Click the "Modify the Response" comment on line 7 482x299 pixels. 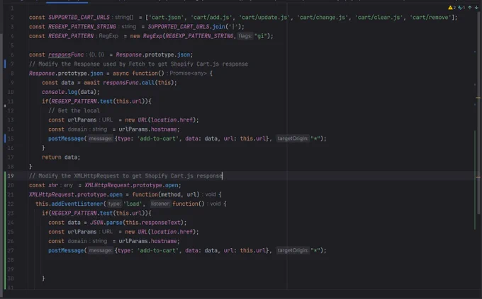pyautogui.click(x=139, y=64)
